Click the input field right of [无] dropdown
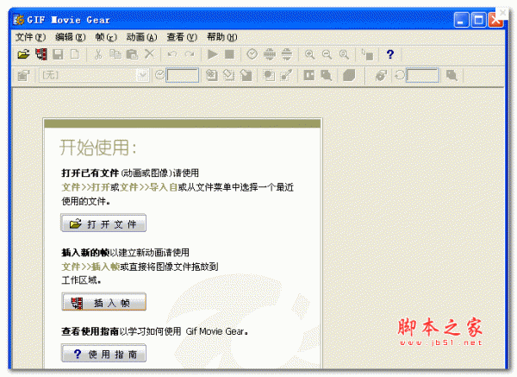The image size is (517, 377). (183, 75)
